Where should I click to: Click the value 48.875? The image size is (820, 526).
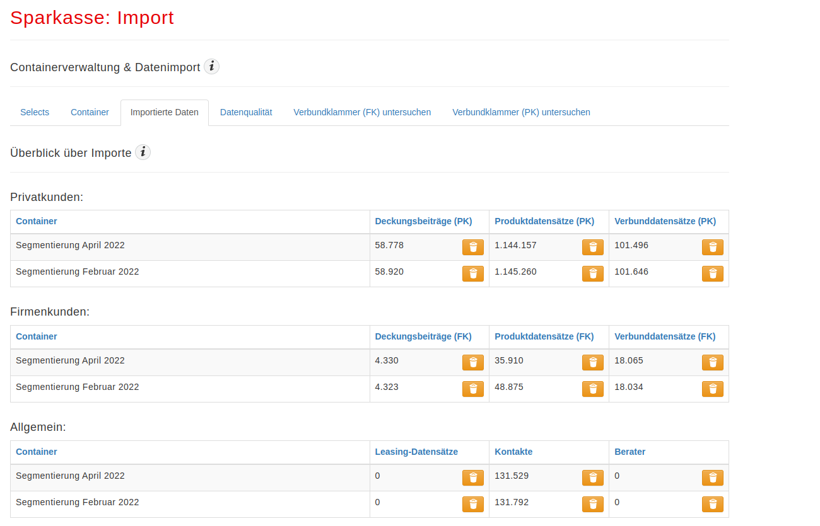pos(509,387)
